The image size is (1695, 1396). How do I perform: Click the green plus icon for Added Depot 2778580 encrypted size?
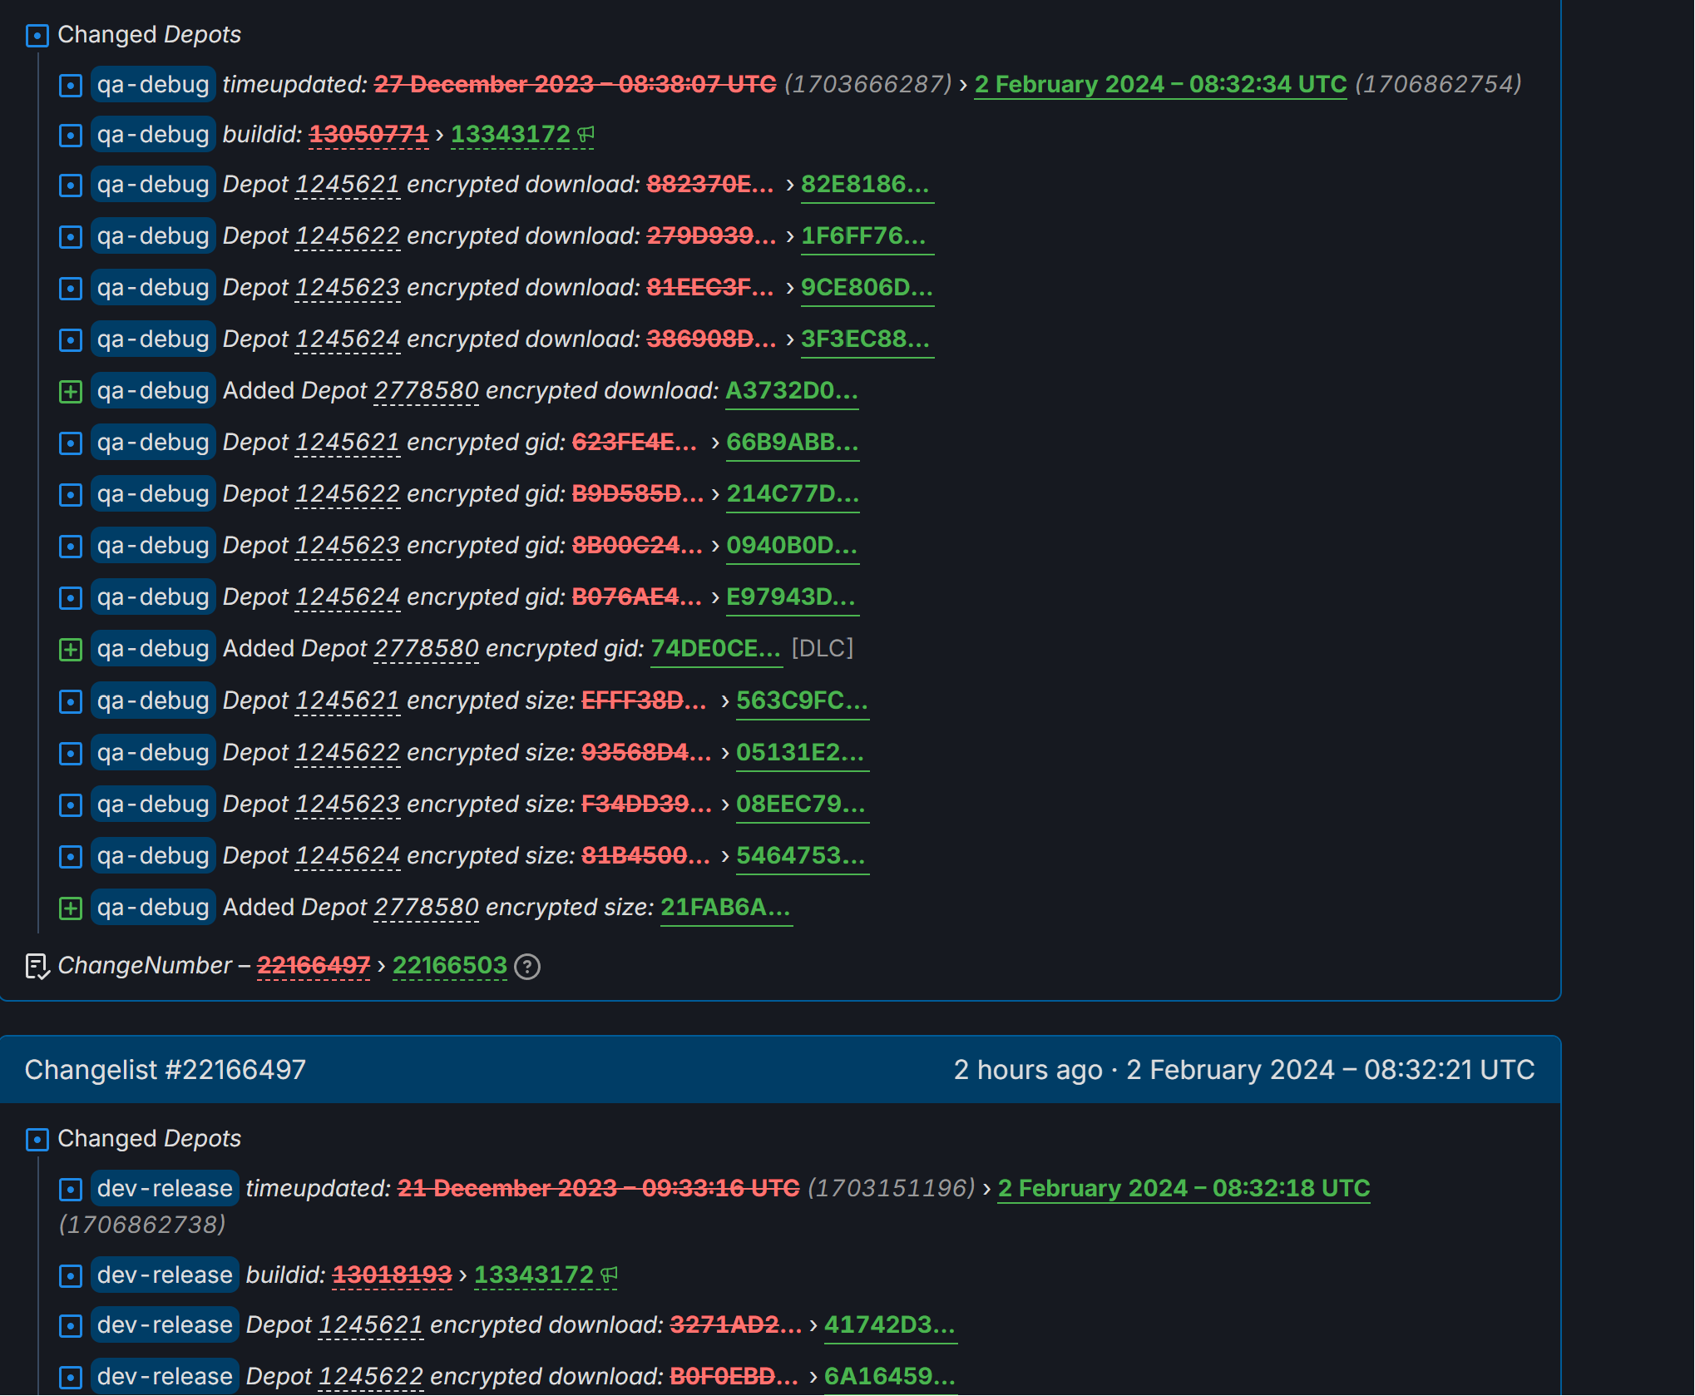71,908
